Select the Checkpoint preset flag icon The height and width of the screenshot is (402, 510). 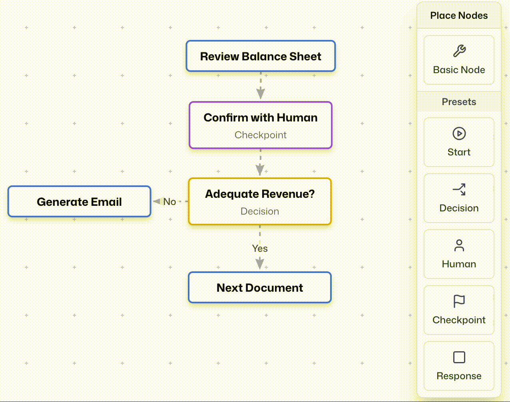[x=459, y=301]
